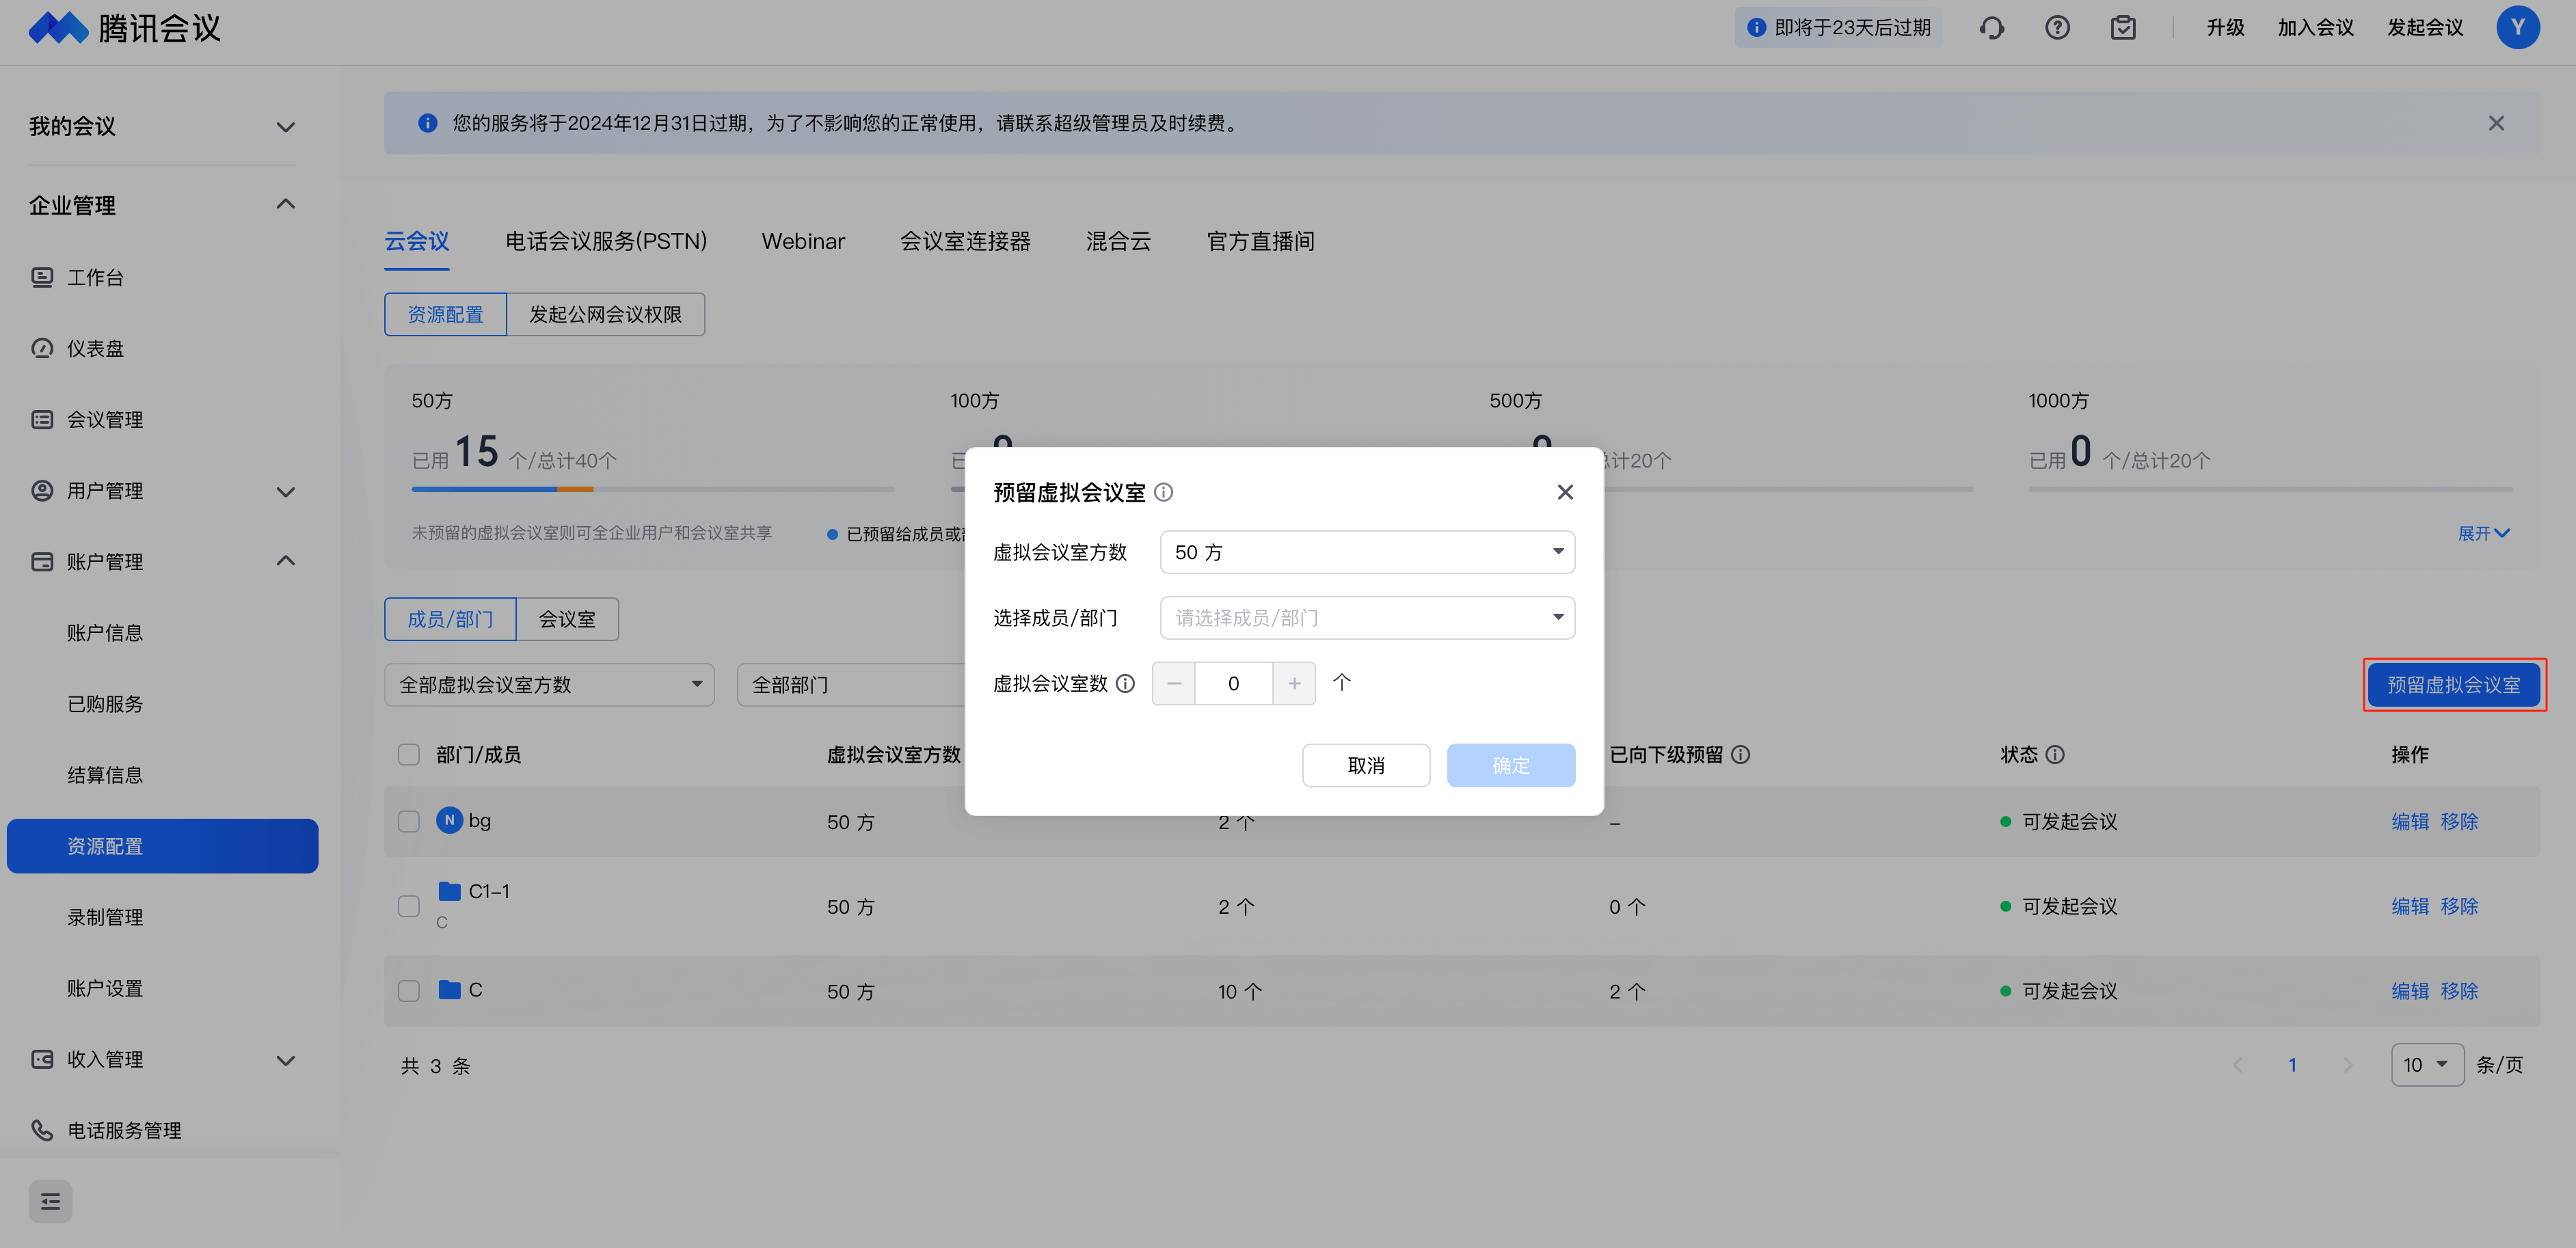Click 移除 link in C1-1 row
The height and width of the screenshot is (1248, 2576).
point(2459,907)
